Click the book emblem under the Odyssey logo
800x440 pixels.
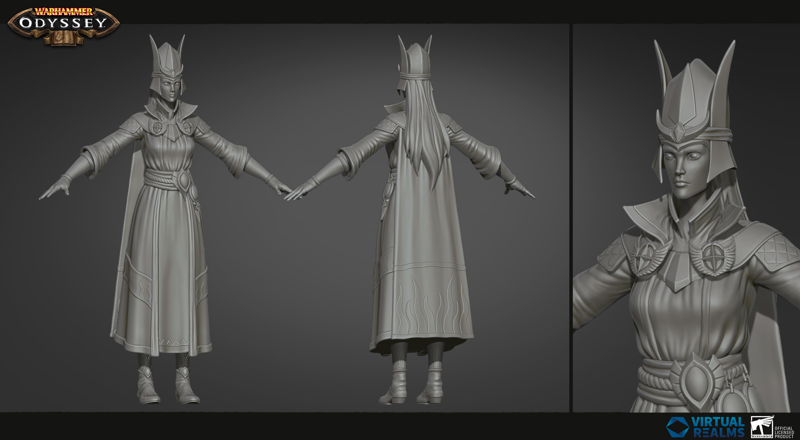tap(64, 38)
